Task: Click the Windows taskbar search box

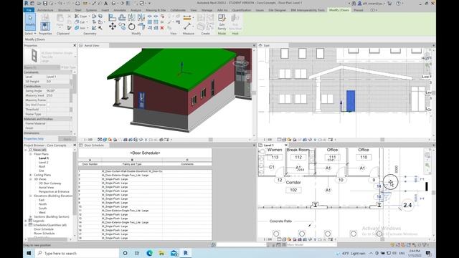Action: coord(77,253)
